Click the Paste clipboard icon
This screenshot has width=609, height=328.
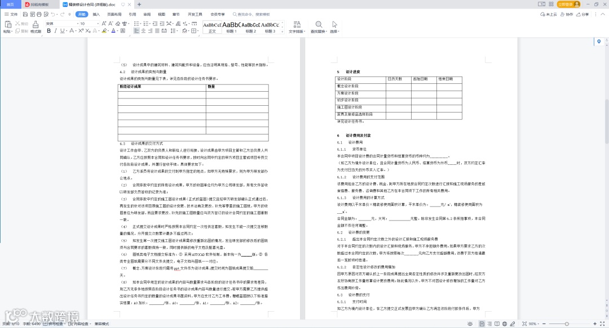(8, 24)
